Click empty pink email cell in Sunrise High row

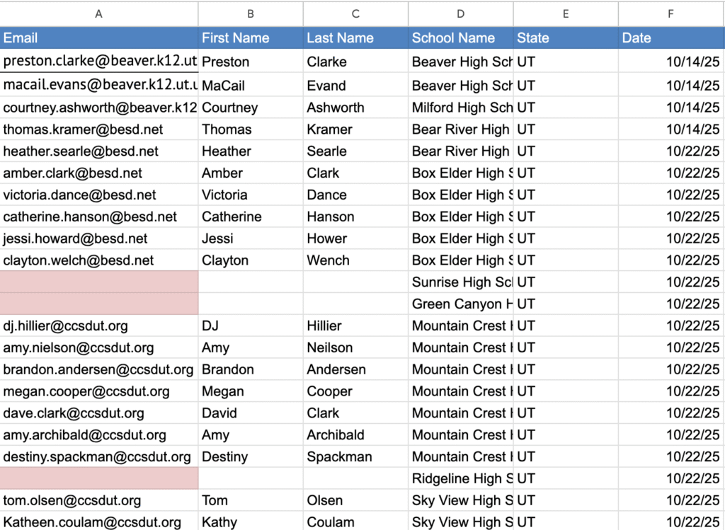click(99, 282)
